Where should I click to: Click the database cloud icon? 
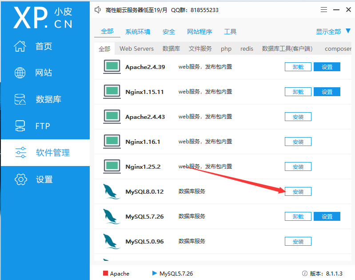pyautogui.click(x=20, y=99)
